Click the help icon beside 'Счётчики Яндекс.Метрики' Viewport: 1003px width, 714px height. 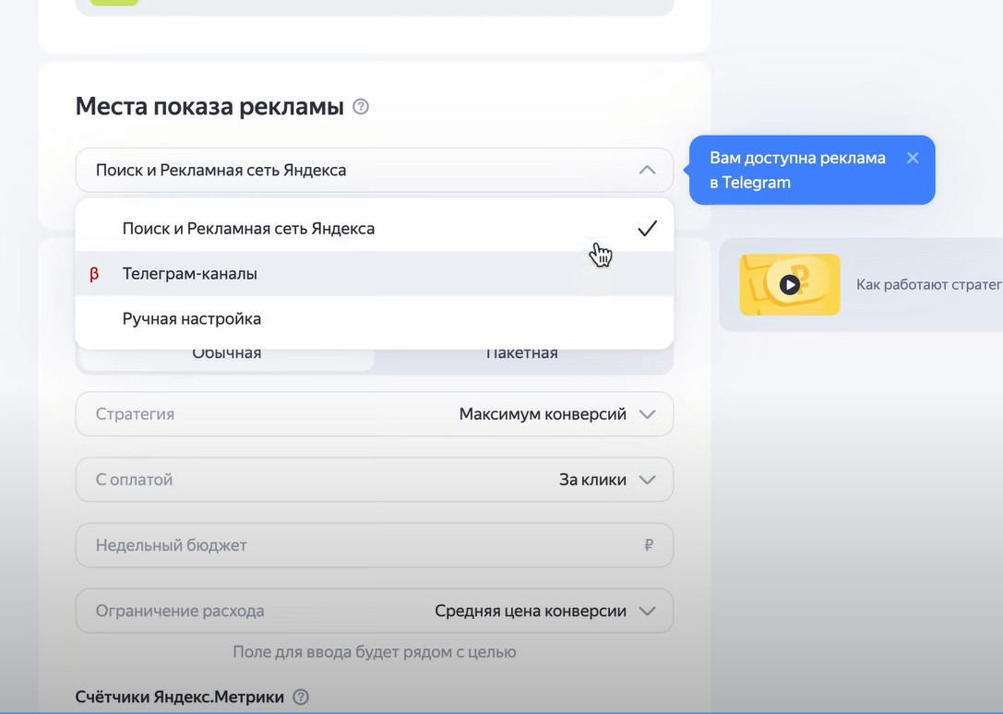(x=300, y=697)
